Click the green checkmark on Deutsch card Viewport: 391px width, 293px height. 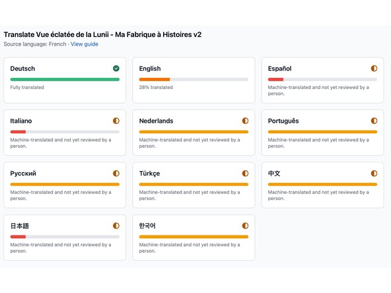point(116,68)
